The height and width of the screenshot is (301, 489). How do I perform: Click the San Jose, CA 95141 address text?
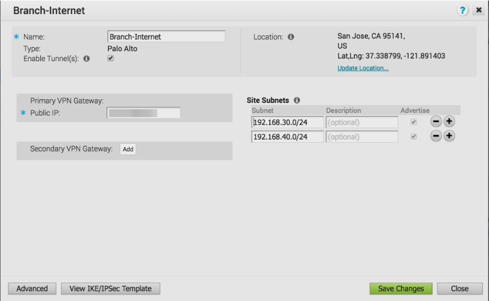(371, 36)
